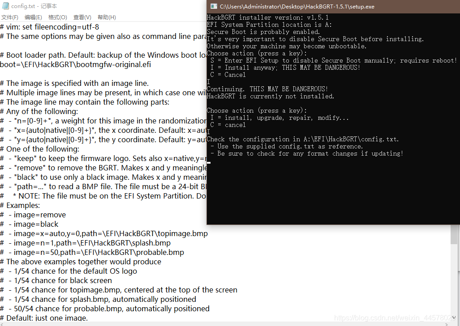This screenshot has width=460, height=326.
Task: Click '50/54 chance for probable.bmp' line
Action: (105, 309)
